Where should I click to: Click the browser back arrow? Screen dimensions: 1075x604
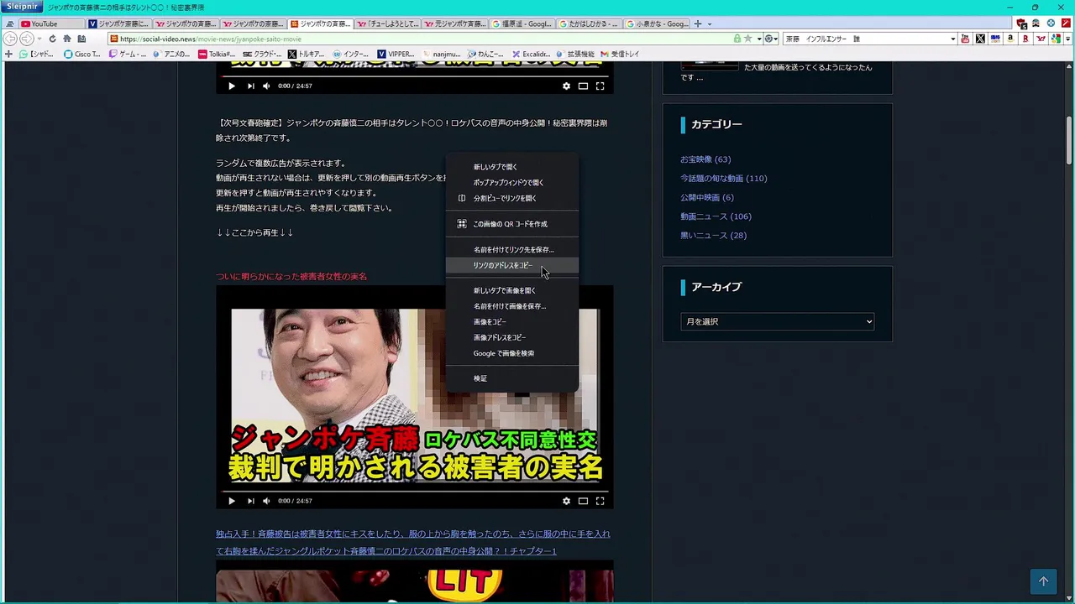11,39
